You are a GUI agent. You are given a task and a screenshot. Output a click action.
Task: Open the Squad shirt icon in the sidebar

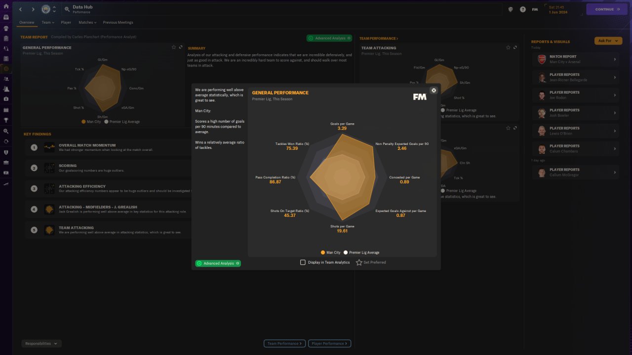coord(6,28)
